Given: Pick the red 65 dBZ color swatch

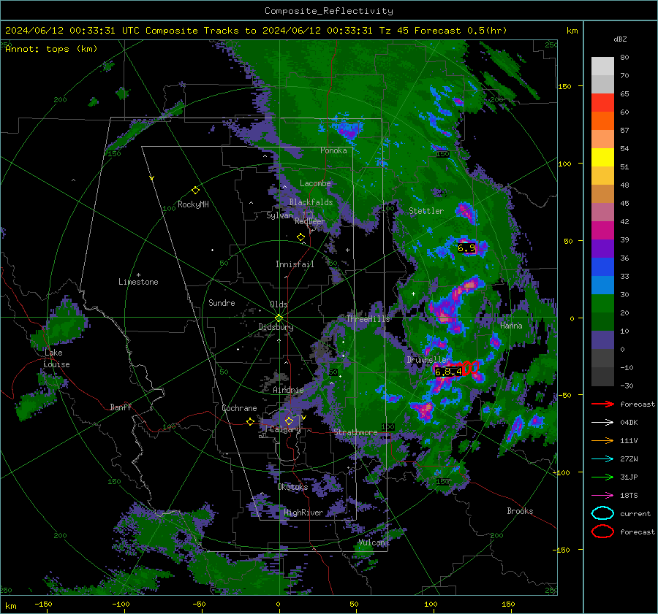Looking at the screenshot, I should pyautogui.click(x=602, y=102).
